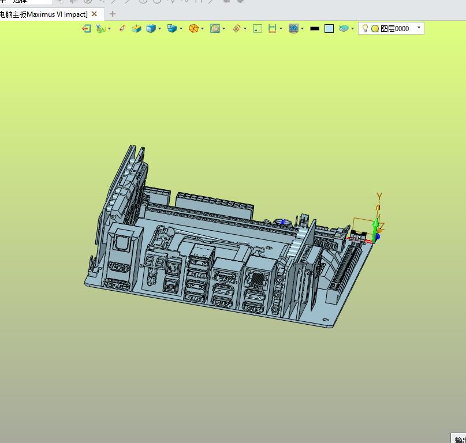Screen dimensions: 466x443
Task: Click the dimension measure icon
Action: pyautogui.click(x=272, y=28)
